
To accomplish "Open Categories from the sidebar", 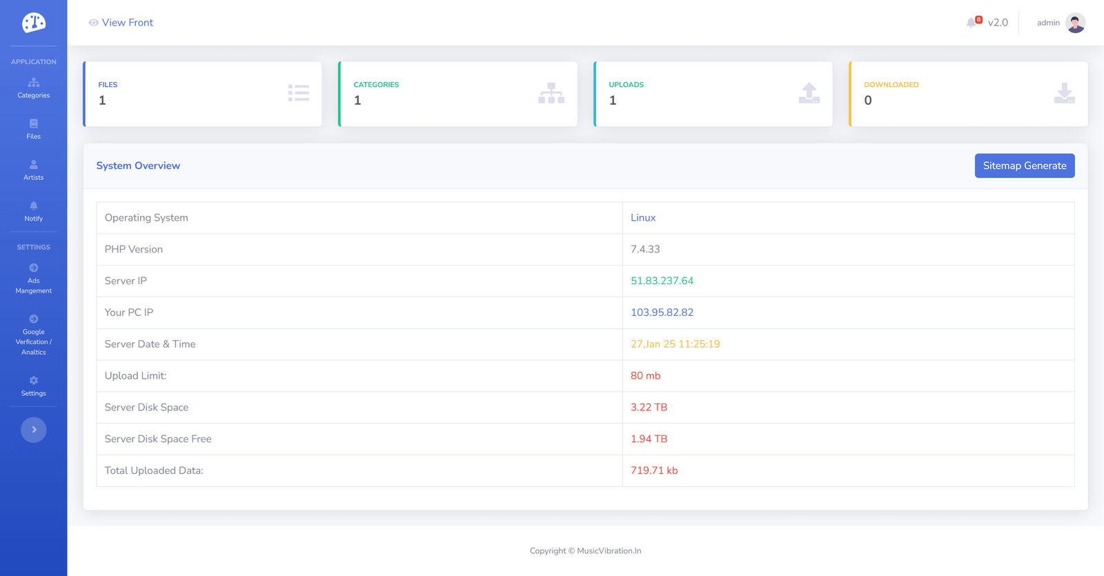I will click(x=33, y=88).
